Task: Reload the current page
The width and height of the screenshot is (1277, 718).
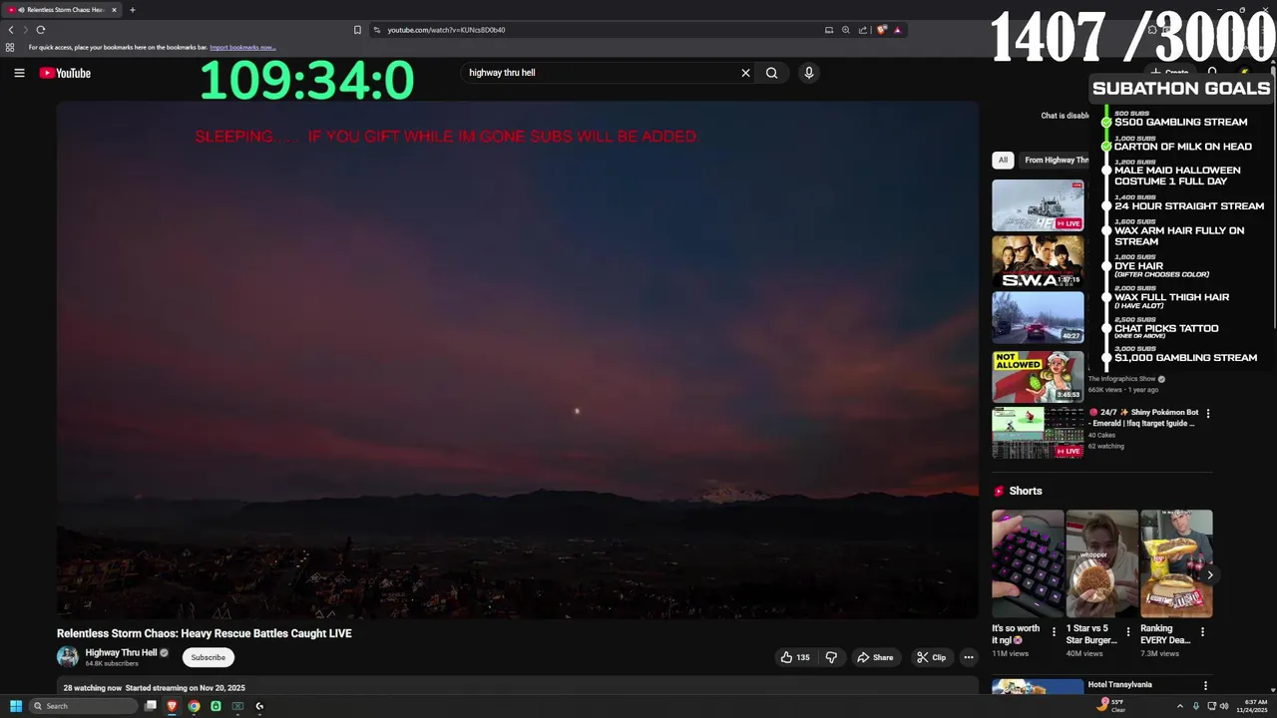Action: point(41,30)
